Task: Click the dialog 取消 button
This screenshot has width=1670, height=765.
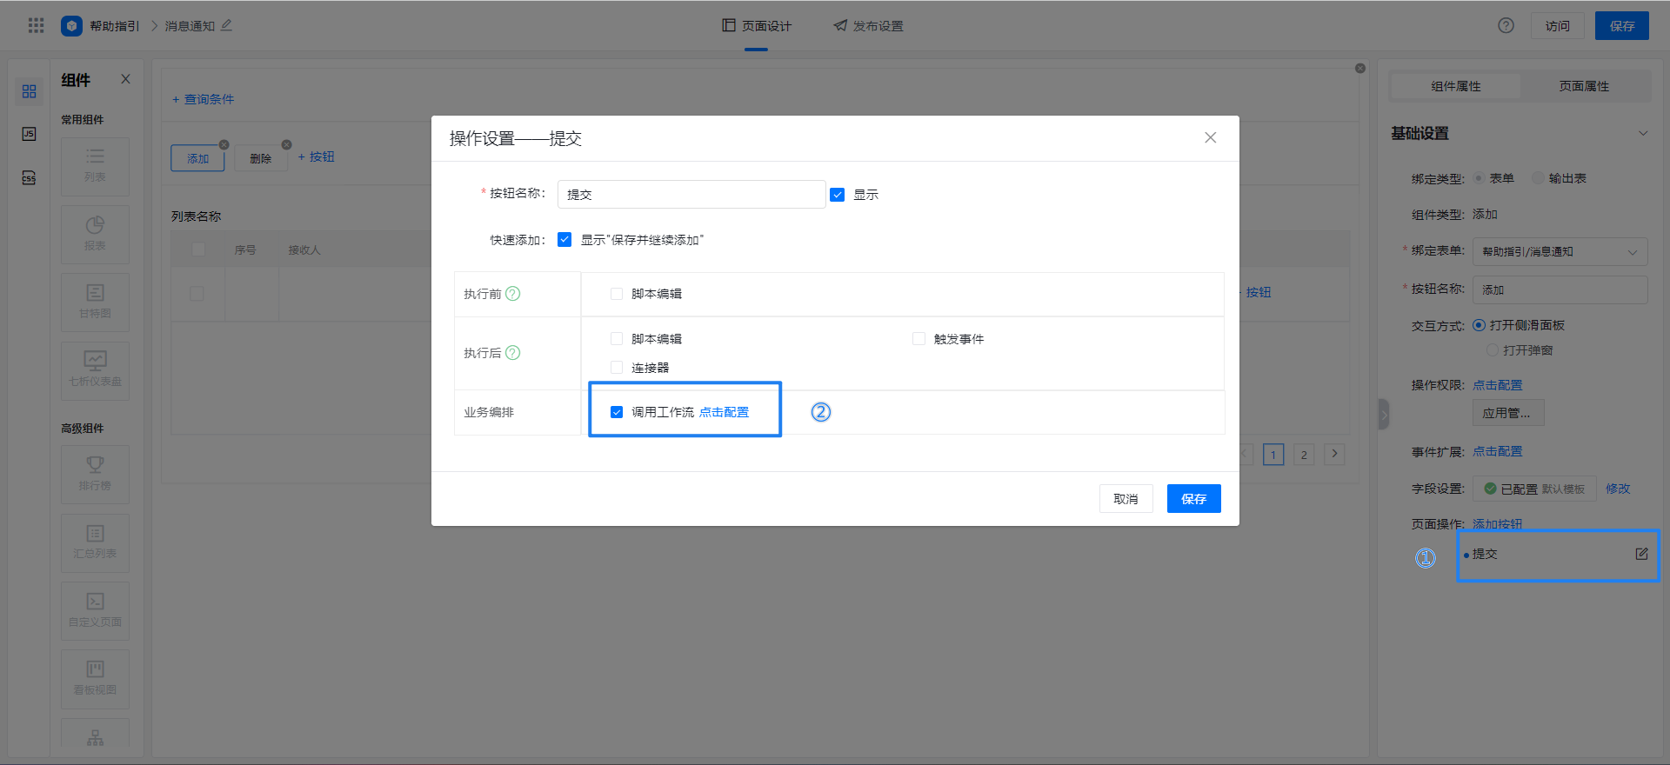Action: click(x=1126, y=499)
